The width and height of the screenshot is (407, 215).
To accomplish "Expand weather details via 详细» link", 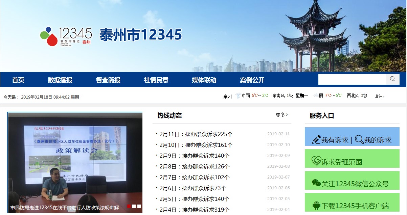I will (379, 97).
